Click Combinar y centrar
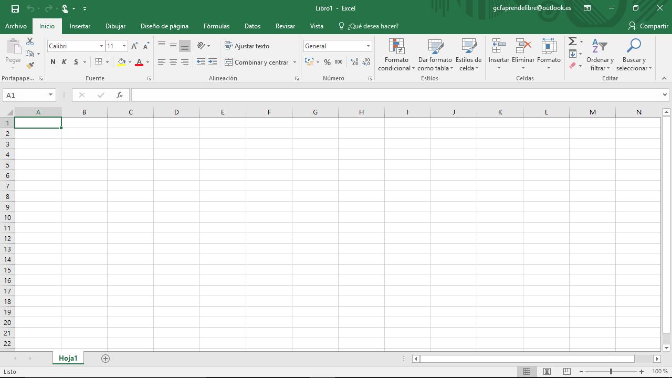Image resolution: width=672 pixels, height=378 pixels. click(257, 62)
